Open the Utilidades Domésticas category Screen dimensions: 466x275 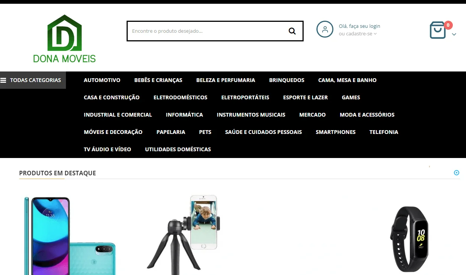point(178,149)
